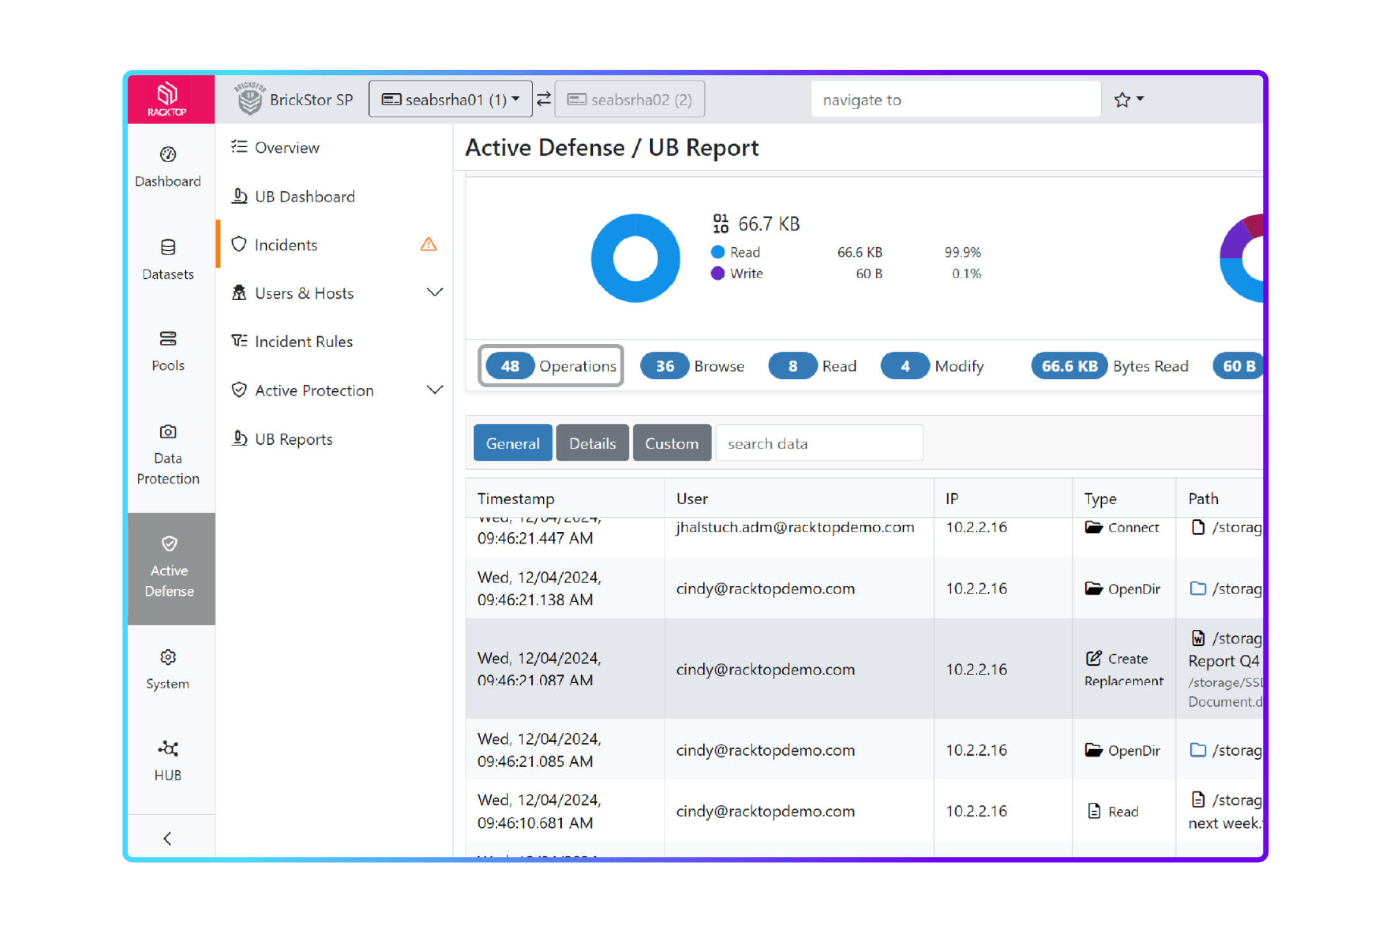This screenshot has height=933, width=1391.
Task: Select the seabsrha02 (2) node
Action: click(x=629, y=100)
